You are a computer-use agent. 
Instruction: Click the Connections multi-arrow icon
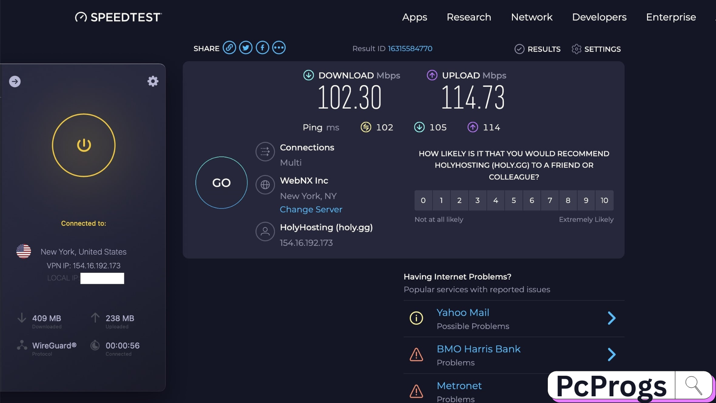(x=265, y=151)
